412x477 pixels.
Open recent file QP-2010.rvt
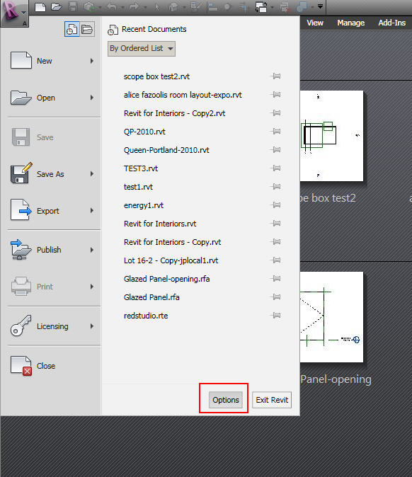[144, 132]
